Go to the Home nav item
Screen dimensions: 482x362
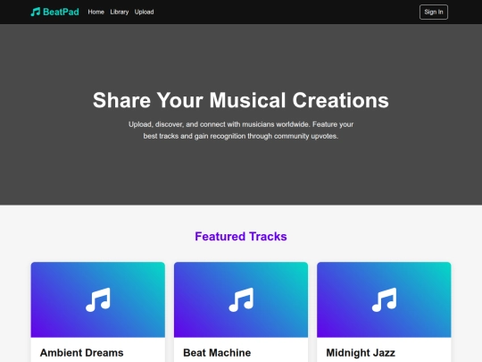point(96,12)
